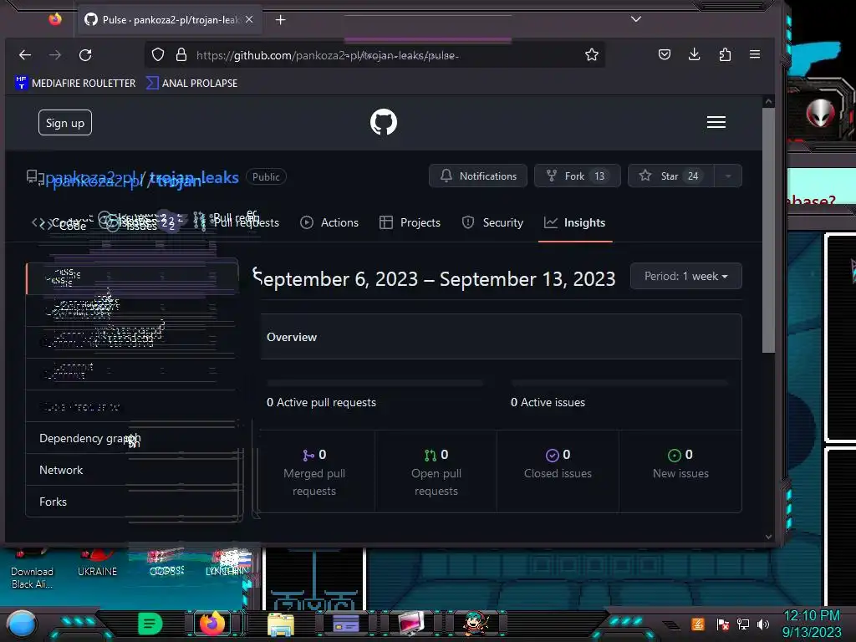
Task: Open the Code tab
Action: point(59,223)
